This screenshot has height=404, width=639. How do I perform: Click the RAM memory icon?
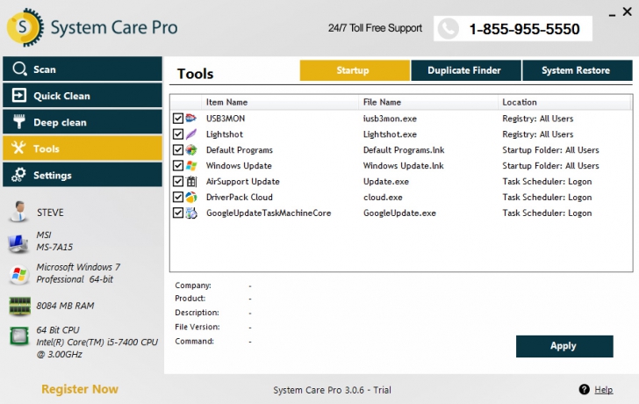(x=19, y=306)
